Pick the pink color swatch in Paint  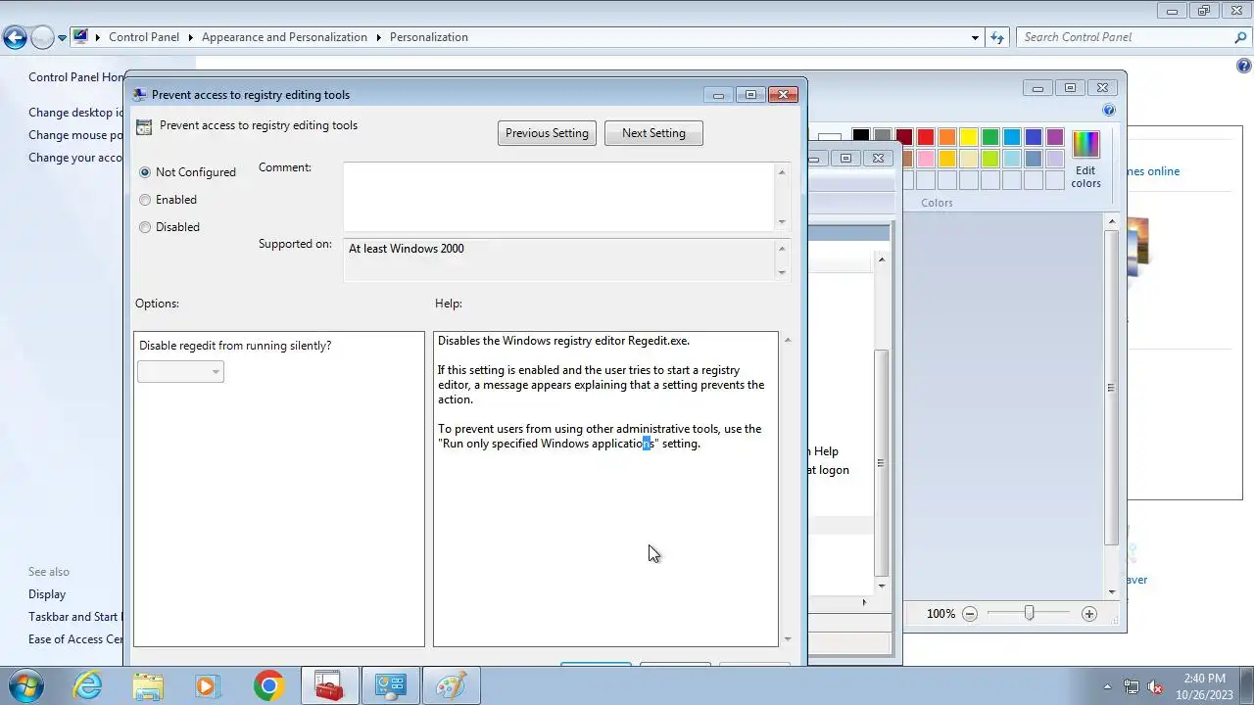[x=925, y=159]
